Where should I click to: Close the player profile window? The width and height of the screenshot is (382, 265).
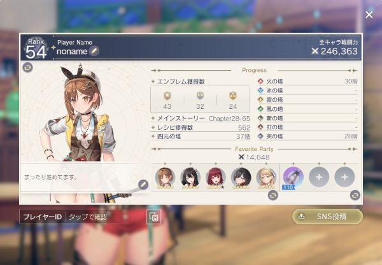point(369,15)
